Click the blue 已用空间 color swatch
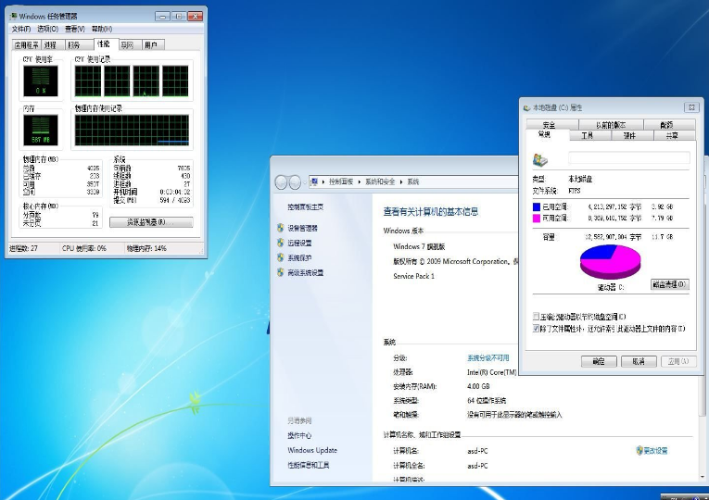This screenshot has width=709, height=500. 537,206
